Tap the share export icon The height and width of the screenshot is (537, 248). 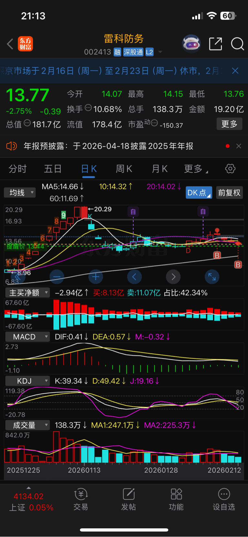215,44
